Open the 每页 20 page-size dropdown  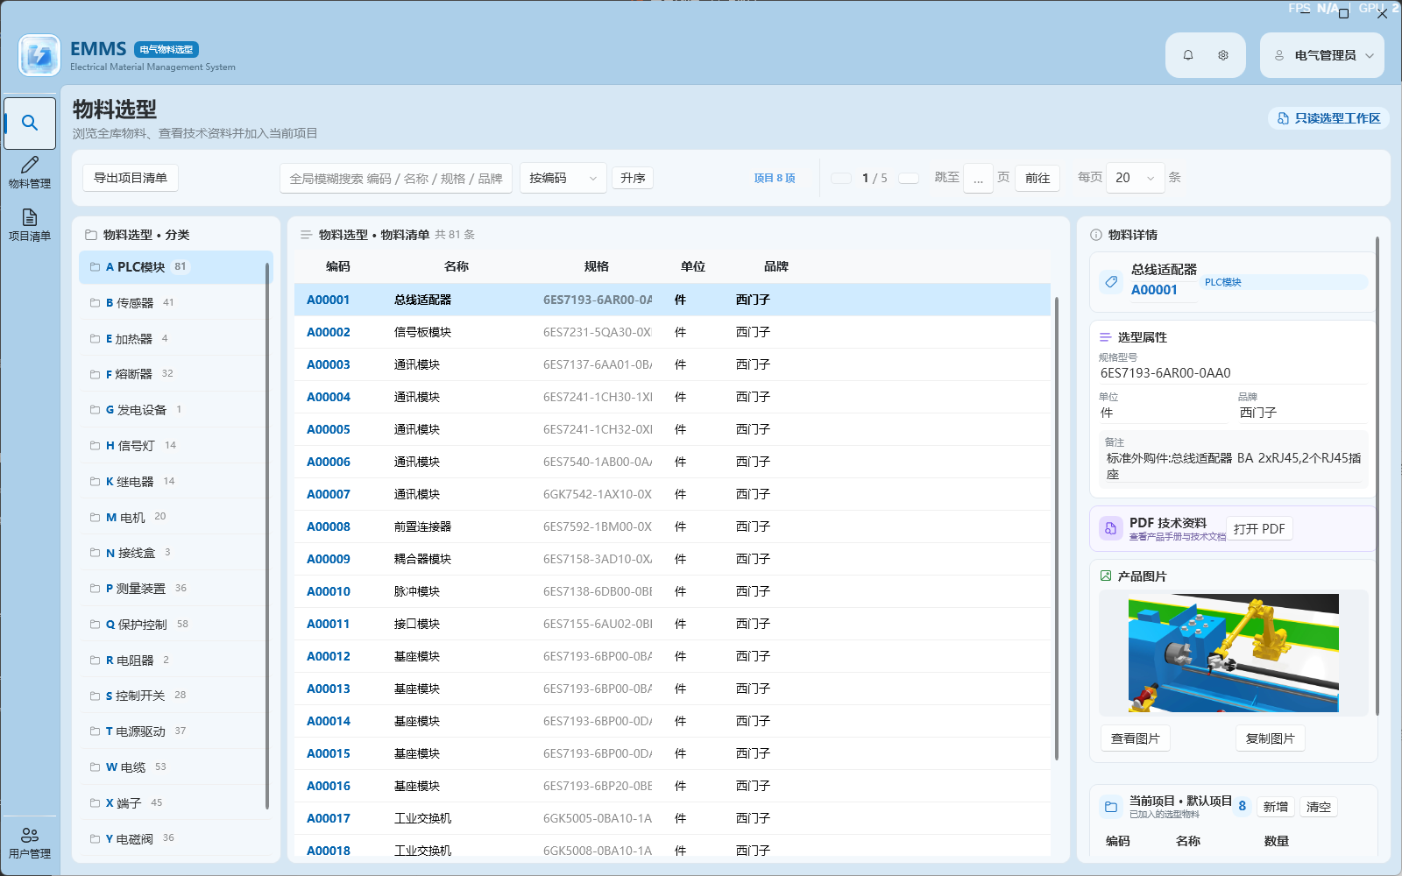(x=1136, y=178)
